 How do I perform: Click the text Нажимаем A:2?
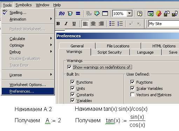(x=33, y=109)
